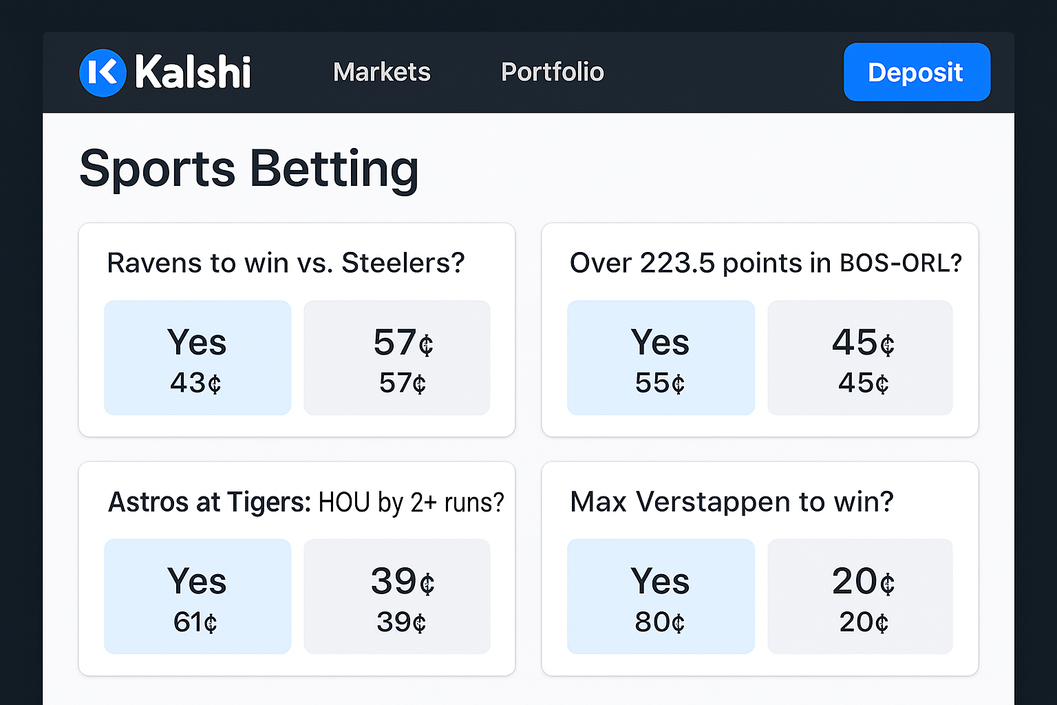Image resolution: width=1057 pixels, height=705 pixels.
Task: Click the Ravens market question title
Action: (286, 262)
